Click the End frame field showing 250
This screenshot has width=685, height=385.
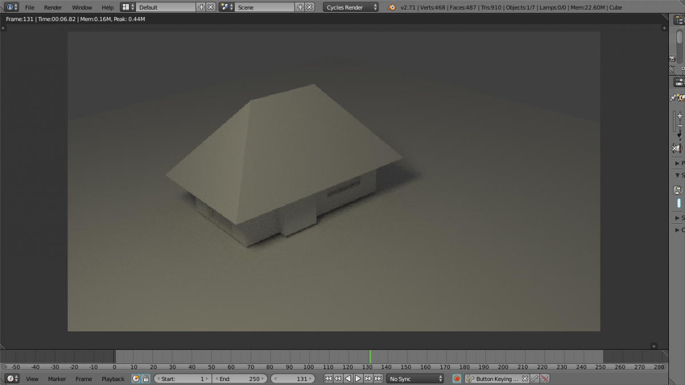click(x=240, y=379)
